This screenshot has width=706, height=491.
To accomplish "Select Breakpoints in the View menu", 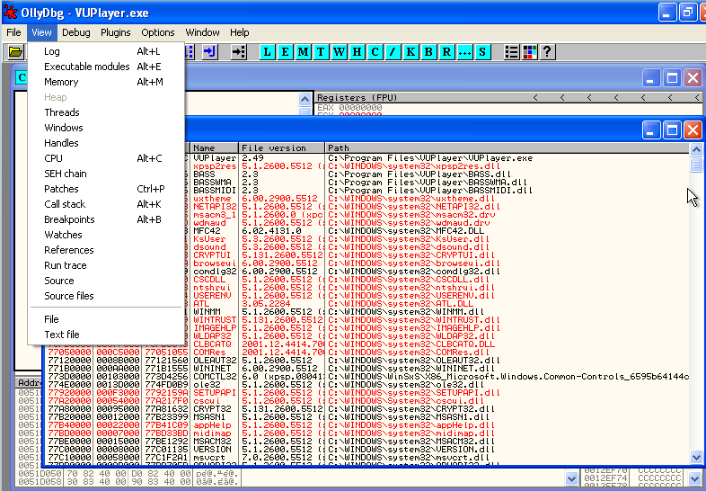I will point(106,220).
